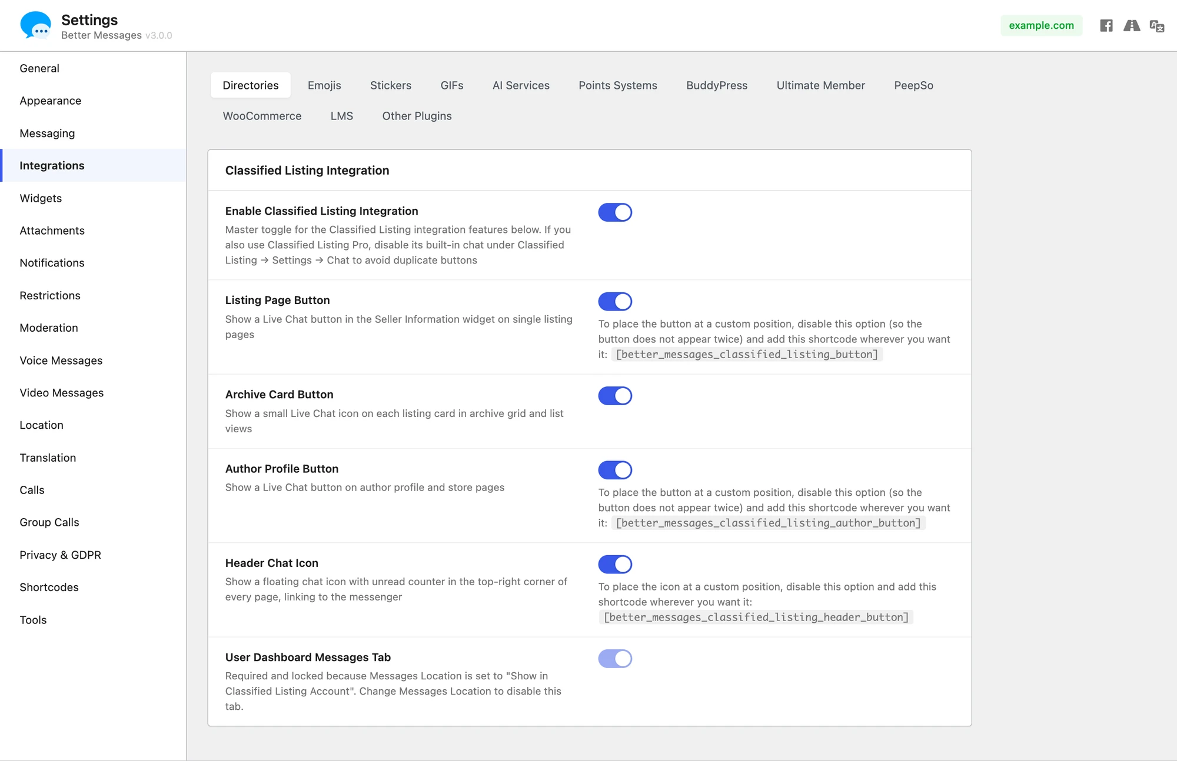The width and height of the screenshot is (1177, 761).
Task: Click the example.com site badge
Action: click(x=1041, y=25)
